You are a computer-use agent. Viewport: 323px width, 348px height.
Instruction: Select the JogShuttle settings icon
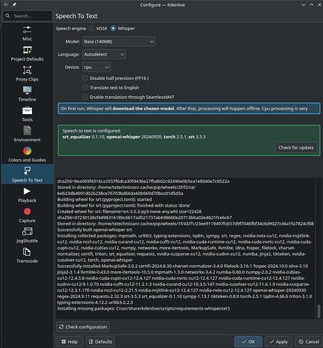coord(27,232)
